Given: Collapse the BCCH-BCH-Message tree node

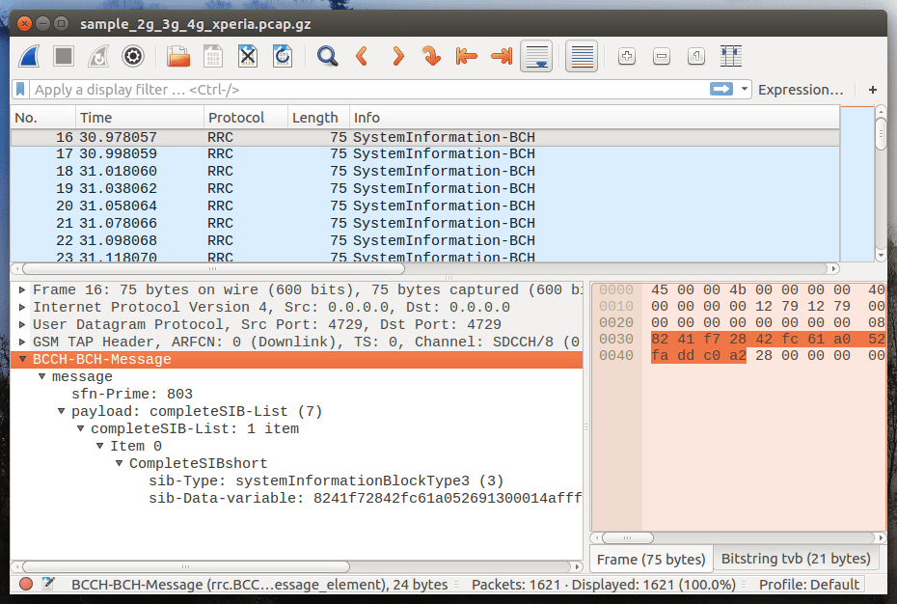Looking at the screenshot, I should (23, 360).
